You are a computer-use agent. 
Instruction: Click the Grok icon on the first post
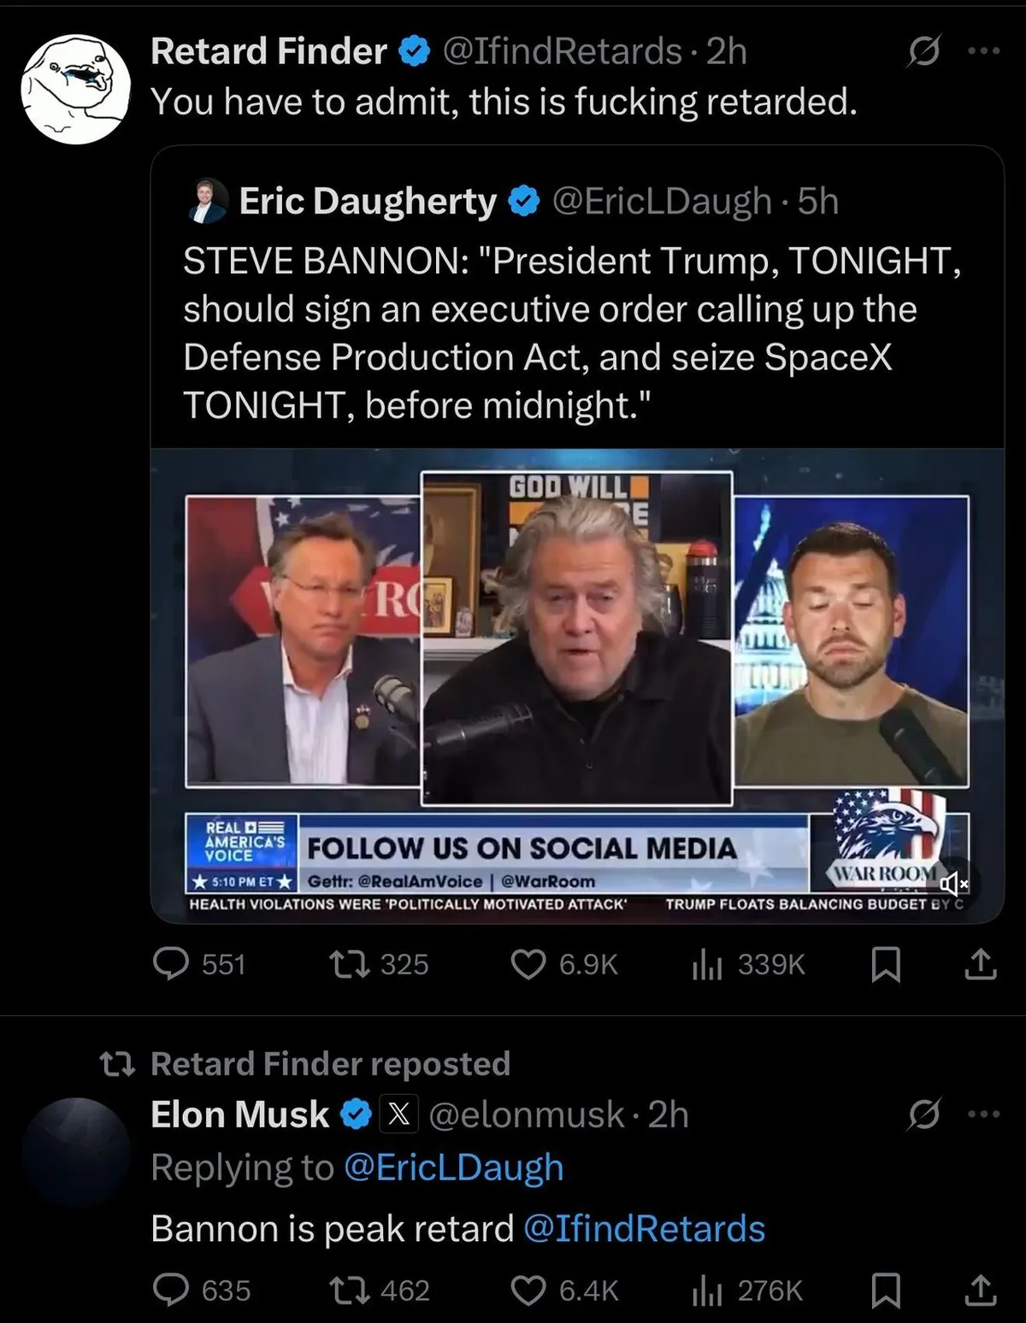point(924,52)
